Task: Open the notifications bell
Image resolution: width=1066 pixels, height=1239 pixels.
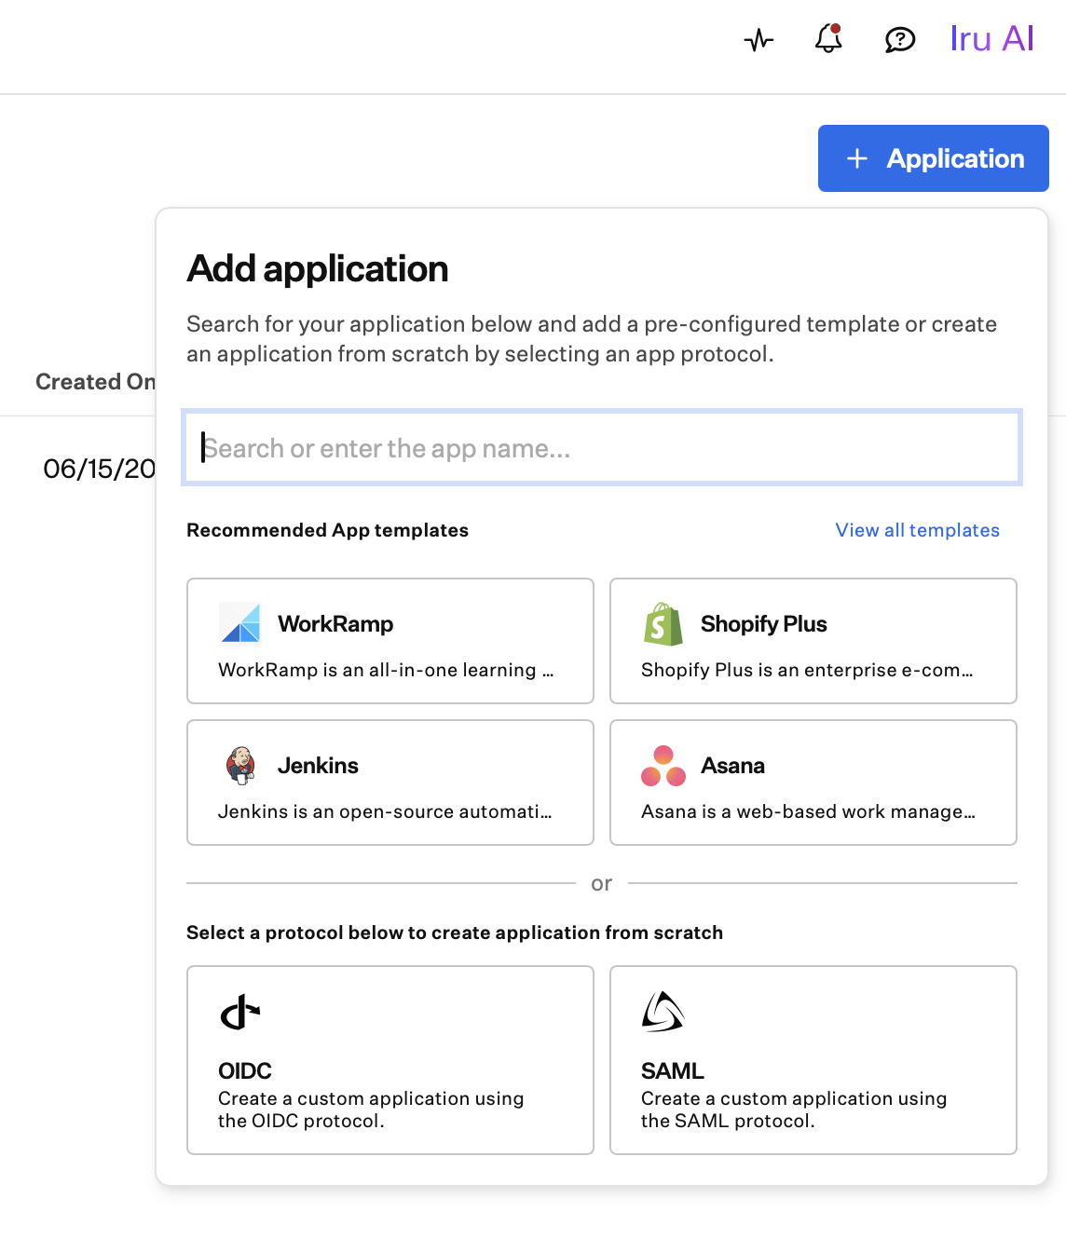Action: tap(828, 39)
